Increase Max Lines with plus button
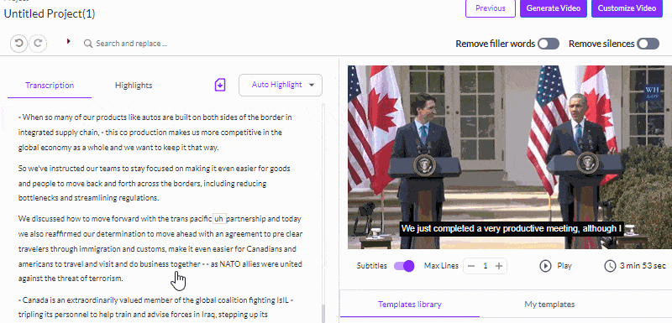This screenshot has height=323, width=672. click(x=499, y=266)
